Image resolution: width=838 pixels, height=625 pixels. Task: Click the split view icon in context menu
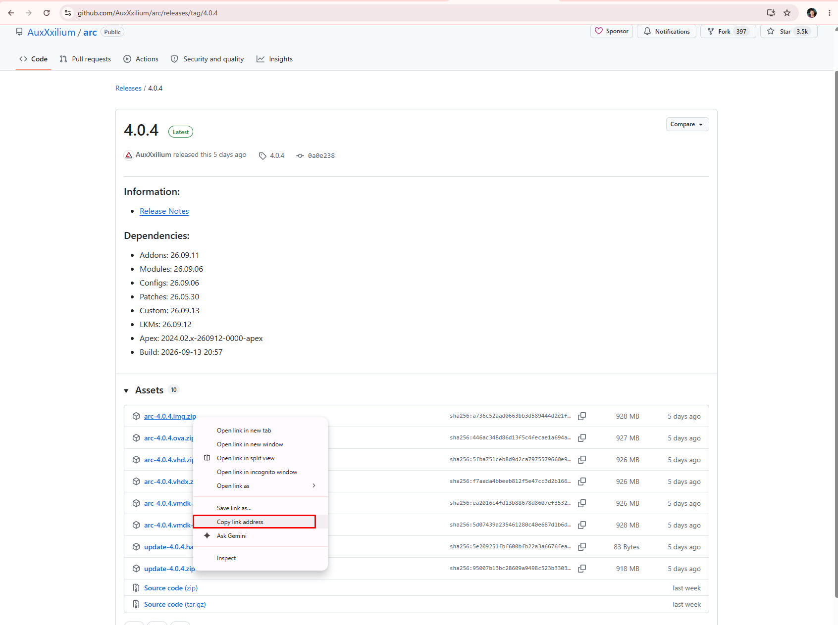click(x=207, y=458)
